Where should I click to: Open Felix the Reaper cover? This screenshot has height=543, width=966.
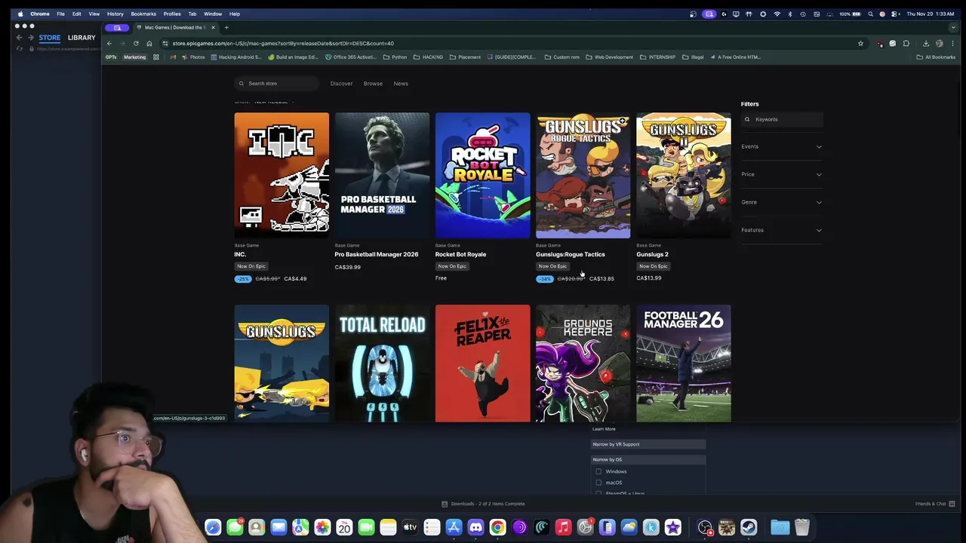pos(483,364)
